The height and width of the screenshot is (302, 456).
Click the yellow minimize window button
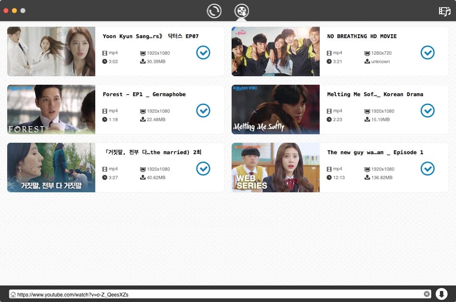(14, 11)
